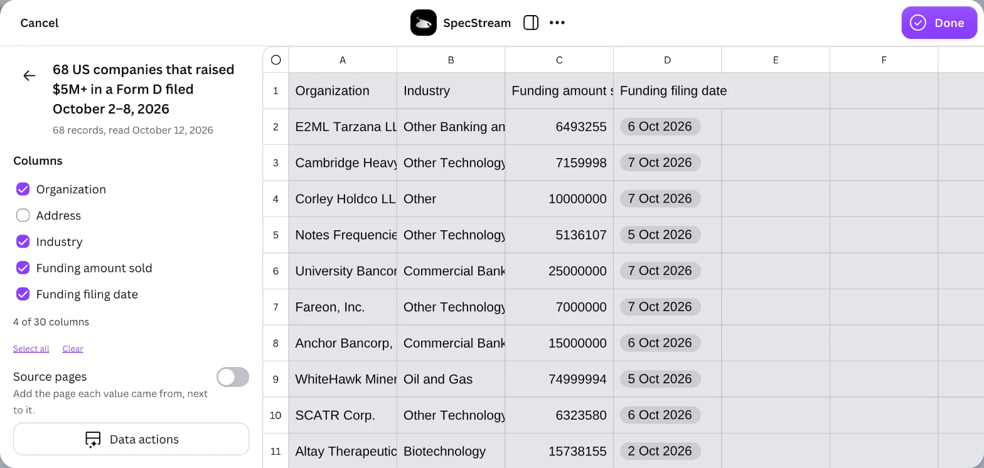Open the Data actions button
The image size is (984, 468).
[131, 439]
